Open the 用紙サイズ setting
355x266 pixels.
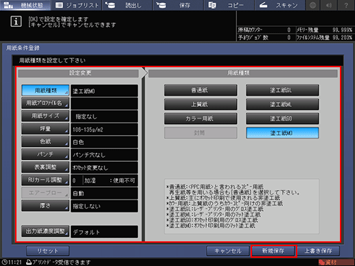(45, 116)
